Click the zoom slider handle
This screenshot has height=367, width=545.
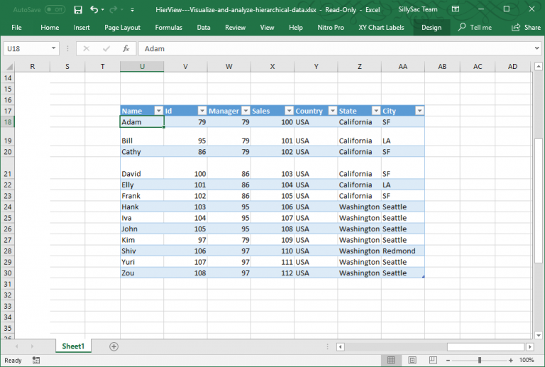pyautogui.click(x=480, y=361)
